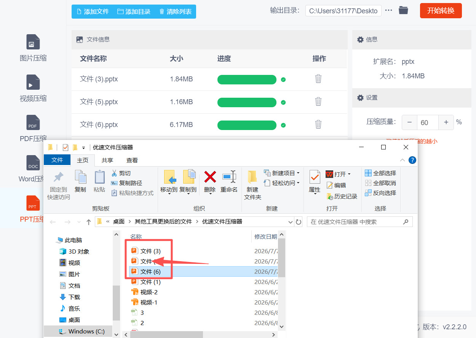Image resolution: width=476 pixels, height=338 pixels.
Task: Click 剪切 scissors in Explorer ribbon
Action: pos(121,173)
